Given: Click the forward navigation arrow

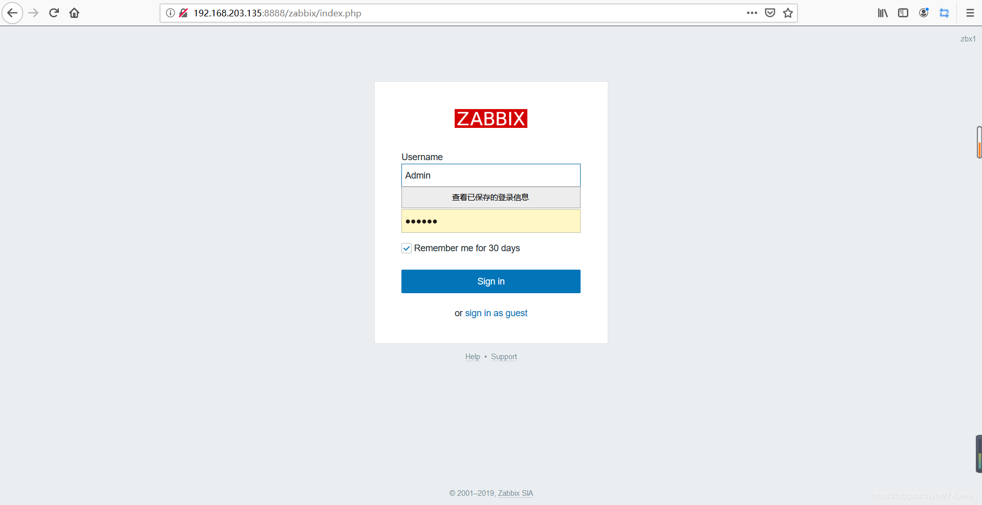Looking at the screenshot, I should [x=33, y=13].
